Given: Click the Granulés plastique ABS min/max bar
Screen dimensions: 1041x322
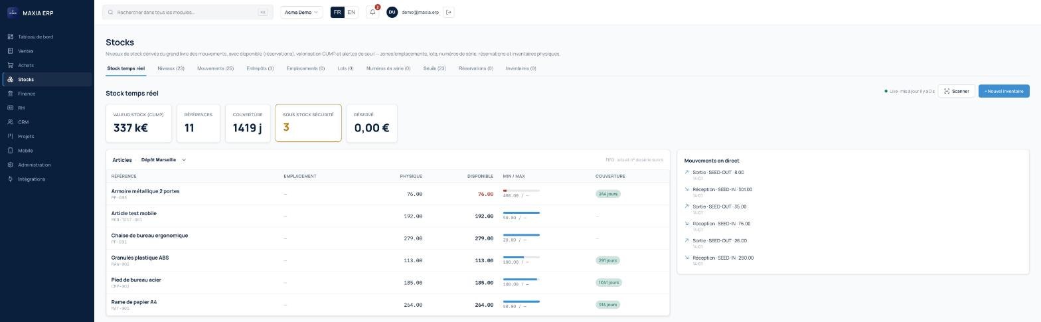Looking at the screenshot, I should coord(521,257).
